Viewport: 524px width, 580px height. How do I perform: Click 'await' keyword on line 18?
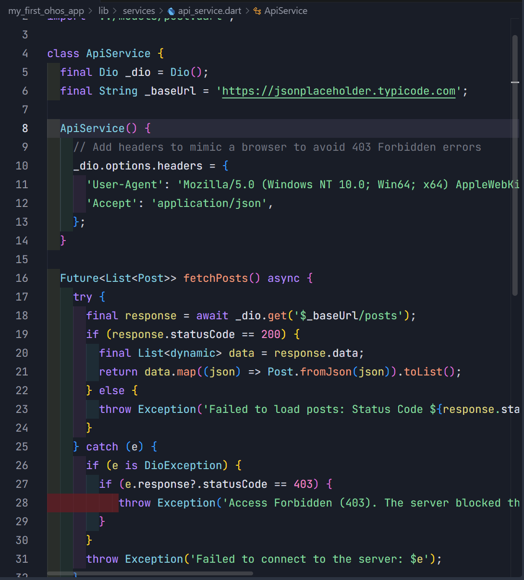coord(212,315)
